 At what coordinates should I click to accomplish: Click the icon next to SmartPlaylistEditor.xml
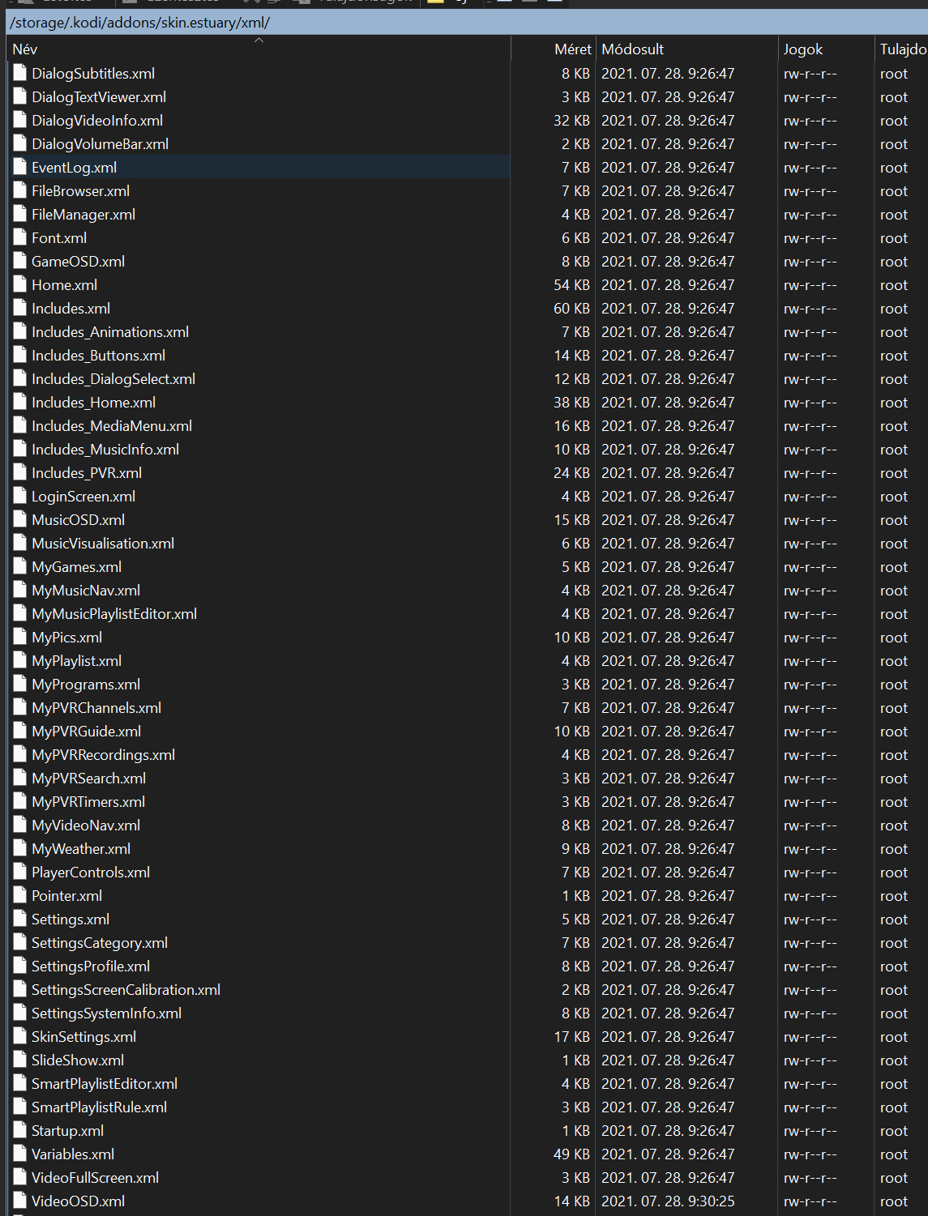pos(20,1083)
